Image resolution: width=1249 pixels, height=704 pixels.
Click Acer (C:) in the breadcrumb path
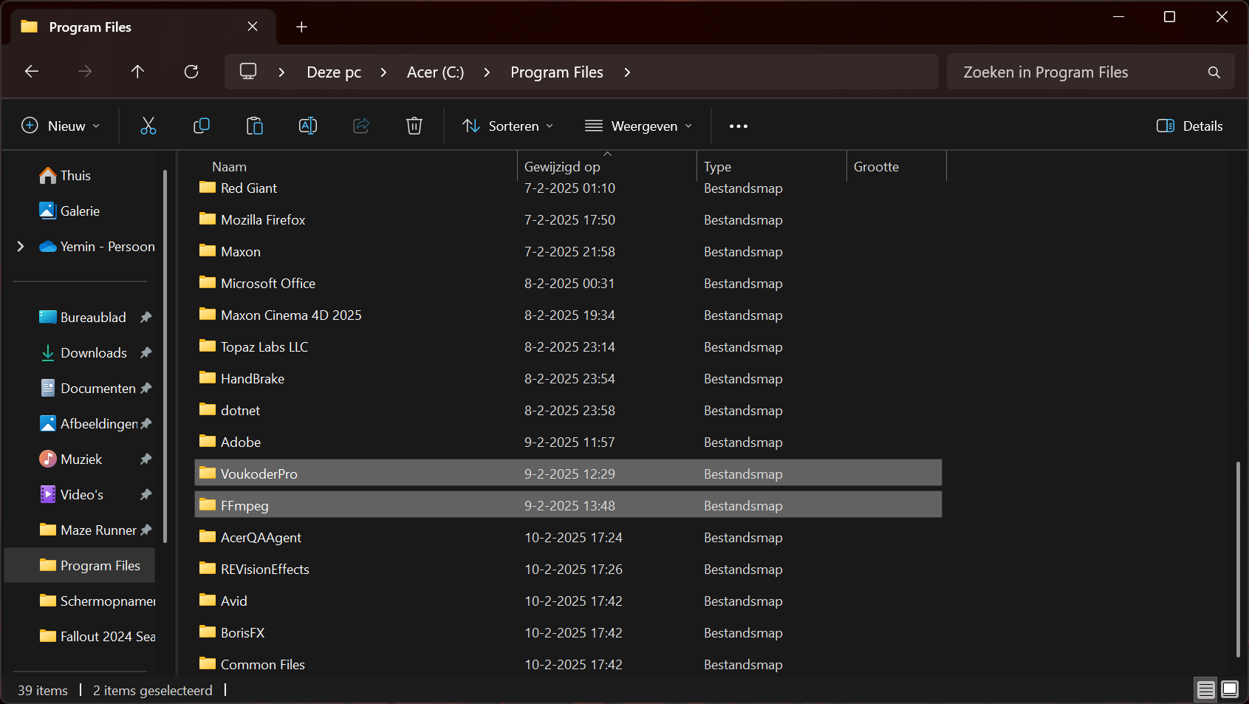[x=435, y=72]
